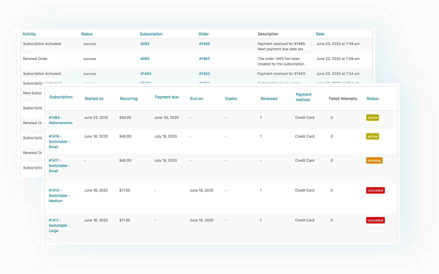The width and height of the screenshot is (439, 274).
Task: Open #1411 - Switchable - Large subscription
Action: click(x=59, y=225)
